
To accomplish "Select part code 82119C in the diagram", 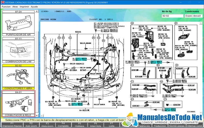I will [86, 110].
